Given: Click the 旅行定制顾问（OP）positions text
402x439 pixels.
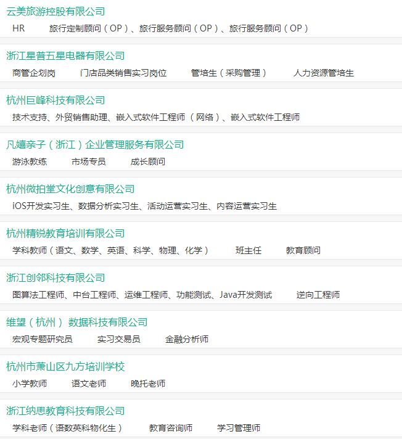Looking at the screenshot, I should pos(179,28).
